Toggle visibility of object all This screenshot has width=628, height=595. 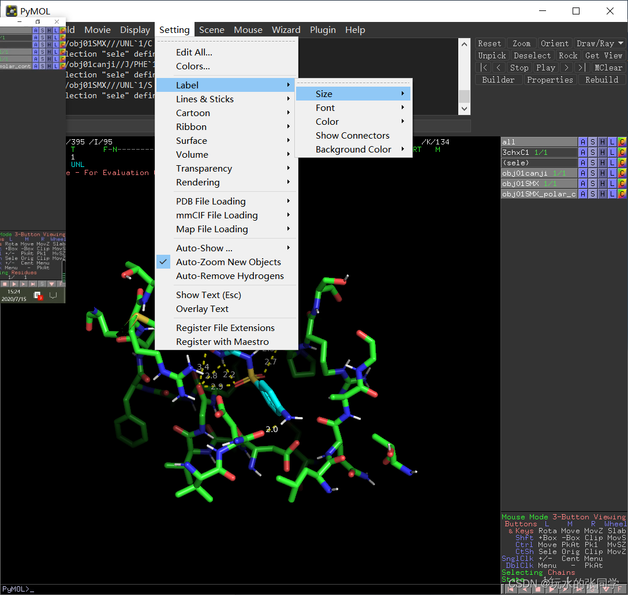click(x=539, y=142)
